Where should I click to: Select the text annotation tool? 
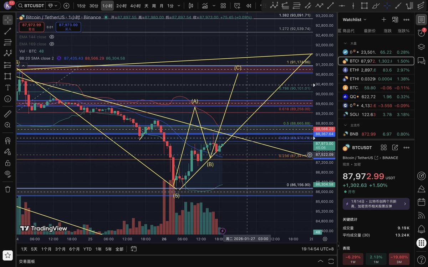(x=7, y=88)
